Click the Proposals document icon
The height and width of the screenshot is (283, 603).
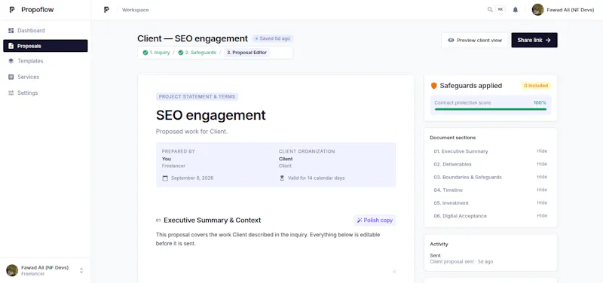11,46
